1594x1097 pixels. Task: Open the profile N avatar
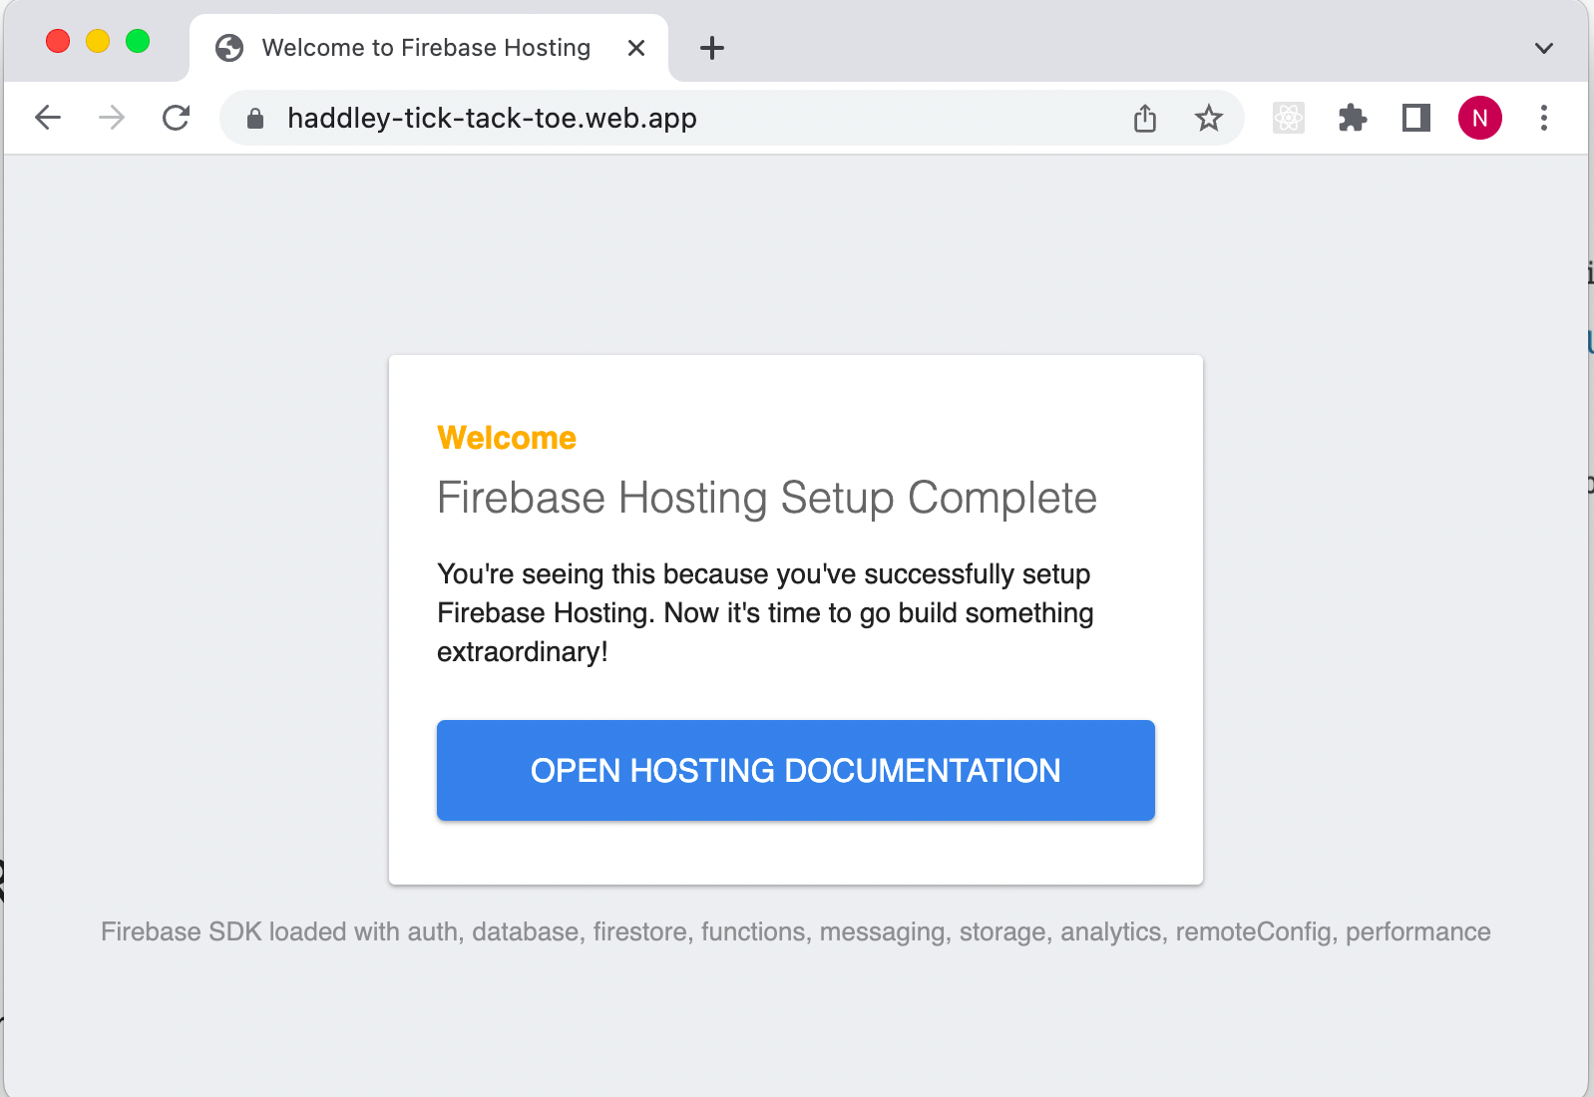pyautogui.click(x=1480, y=119)
